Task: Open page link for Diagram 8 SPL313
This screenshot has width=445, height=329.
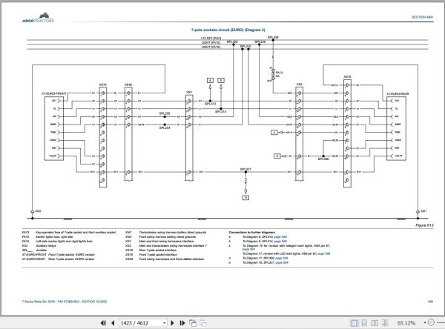Action: pos(280,237)
